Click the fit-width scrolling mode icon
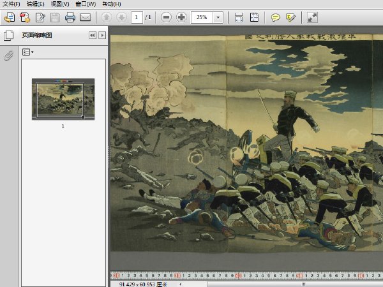Screen dimensions: 383x287 point(239,17)
